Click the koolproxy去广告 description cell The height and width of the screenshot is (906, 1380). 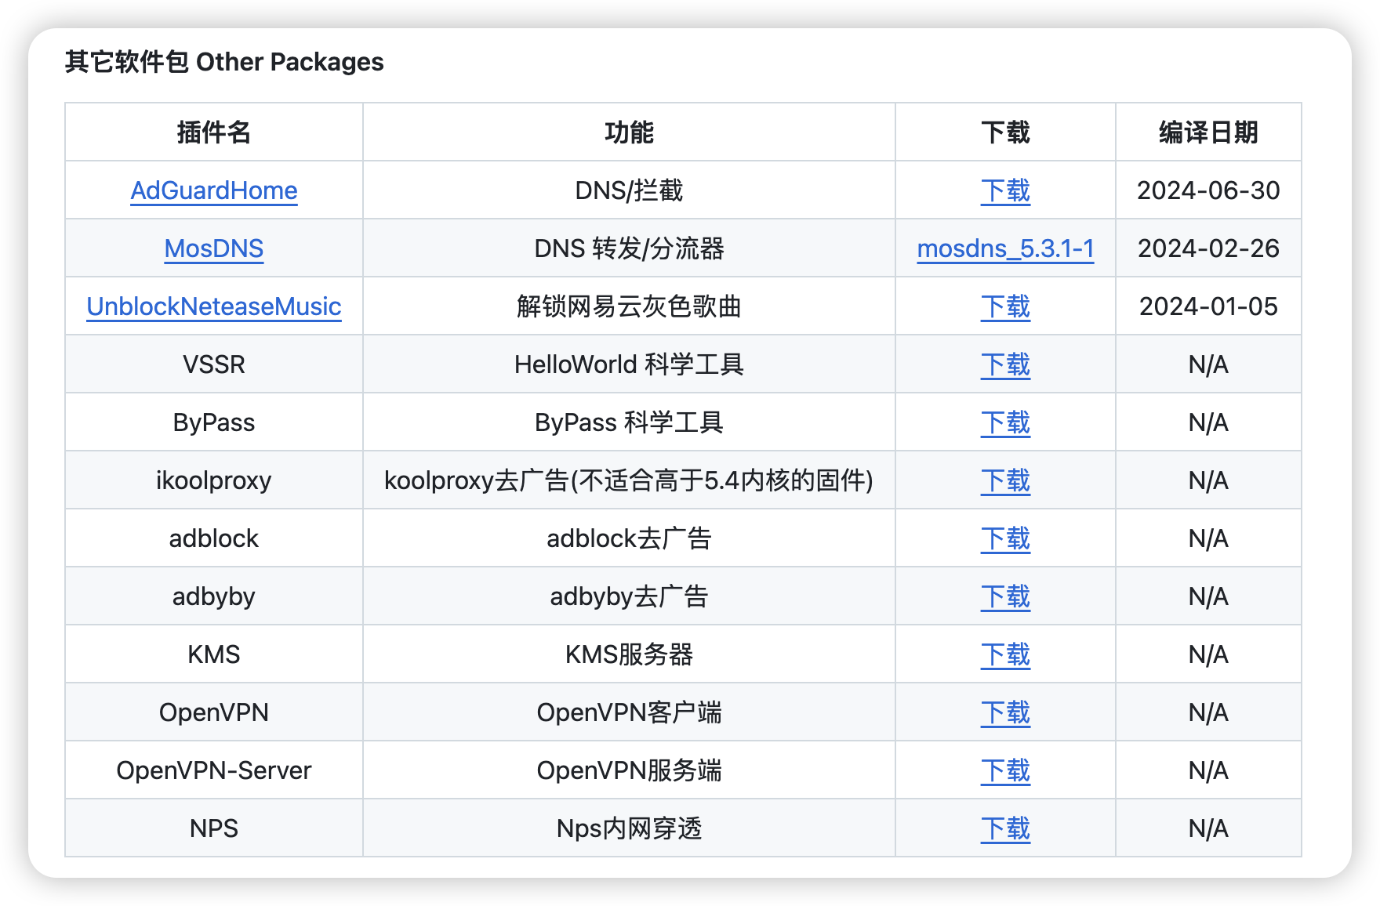(x=629, y=480)
